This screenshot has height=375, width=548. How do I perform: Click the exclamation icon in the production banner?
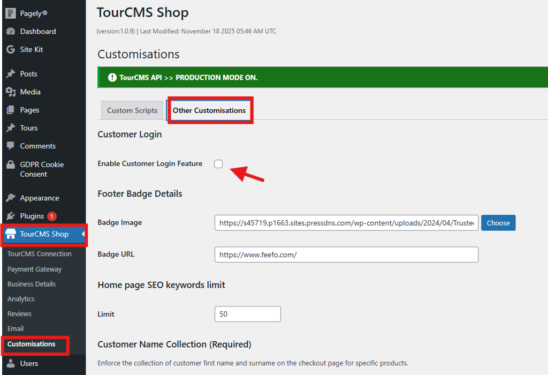tap(112, 77)
